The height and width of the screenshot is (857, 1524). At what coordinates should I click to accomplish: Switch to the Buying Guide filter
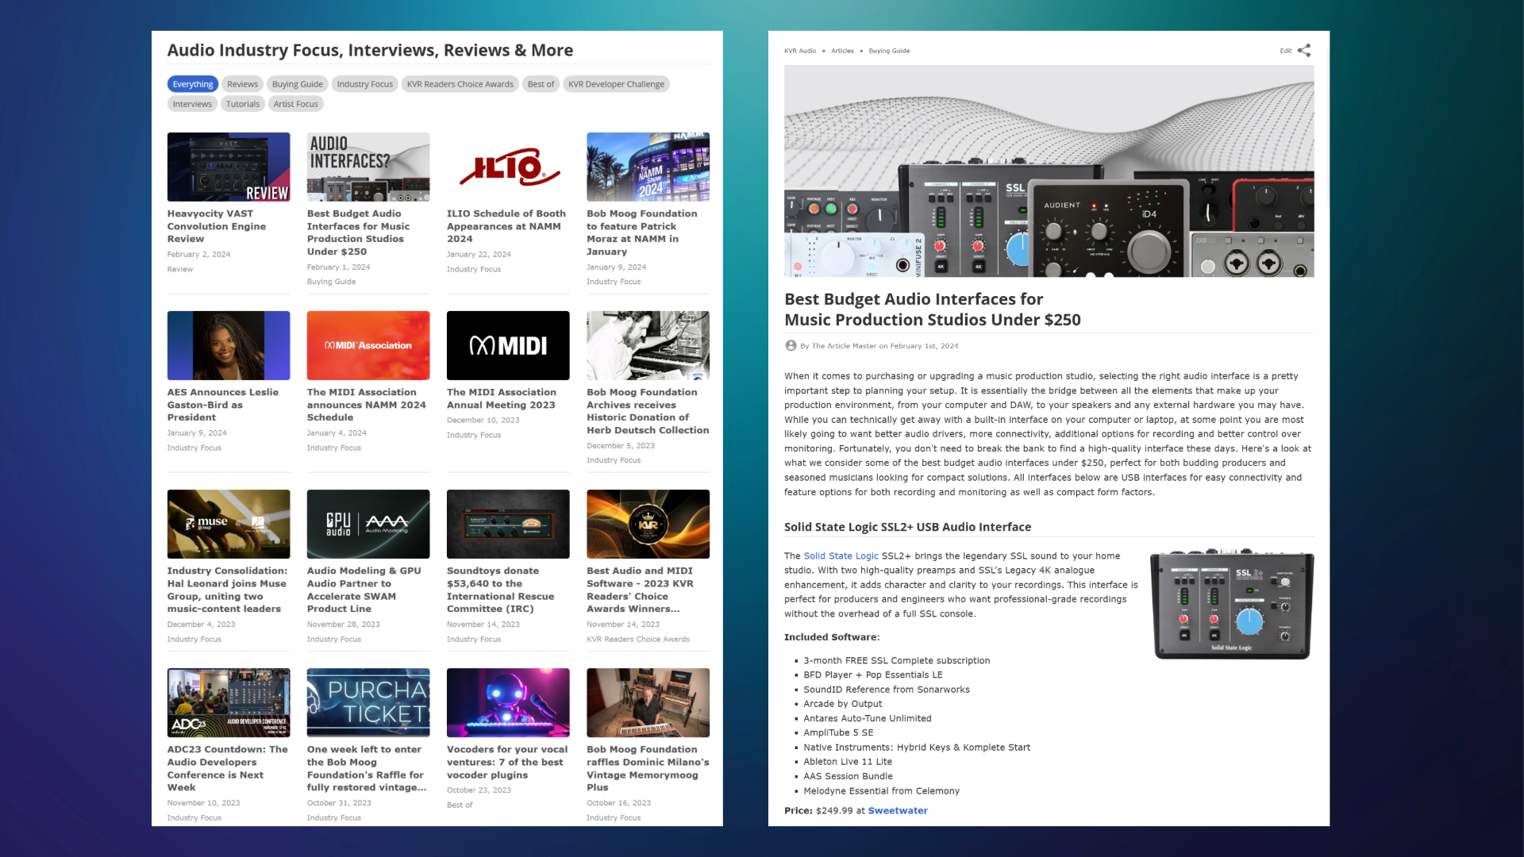tap(297, 84)
